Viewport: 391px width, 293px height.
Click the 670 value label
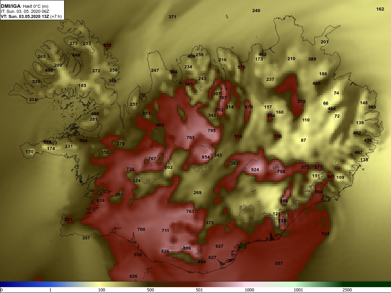[249, 107]
